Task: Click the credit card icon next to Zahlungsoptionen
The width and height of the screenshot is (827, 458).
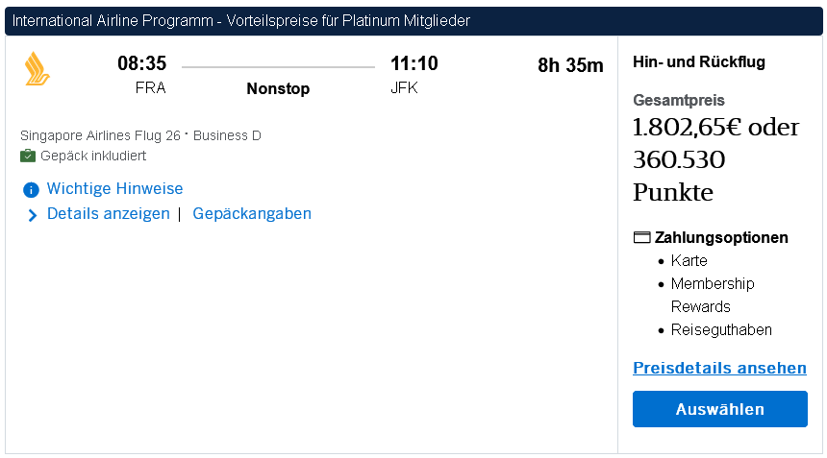Action: (x=642, y=238)
